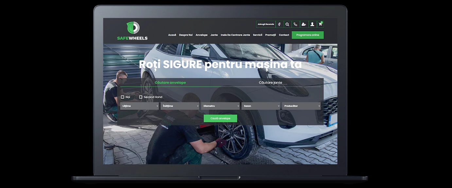This screenshot has height=188, width=452.
Task: Select the Producător dropdown
Action: coord(301,106)
